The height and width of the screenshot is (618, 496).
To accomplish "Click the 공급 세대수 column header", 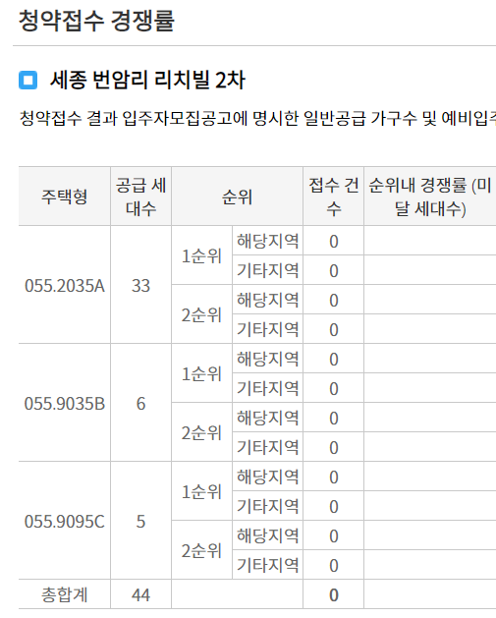I will click(141, 197).
